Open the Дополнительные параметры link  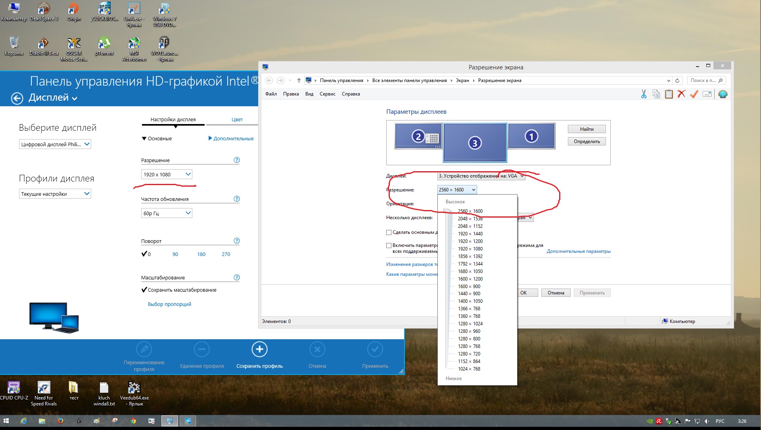(578, 251)
